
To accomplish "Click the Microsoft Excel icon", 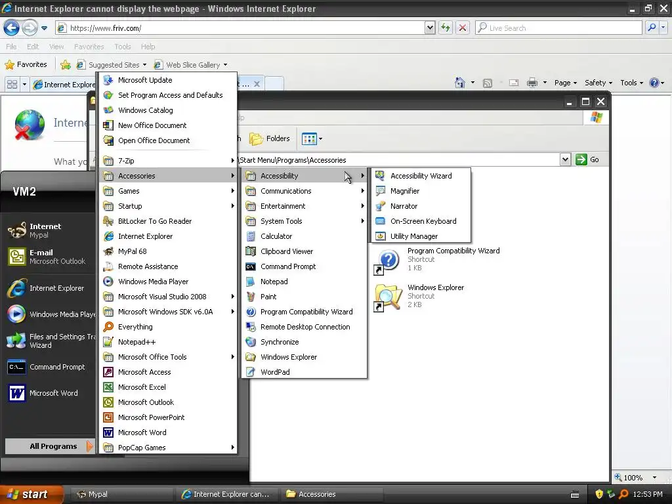I will [108, 387].
